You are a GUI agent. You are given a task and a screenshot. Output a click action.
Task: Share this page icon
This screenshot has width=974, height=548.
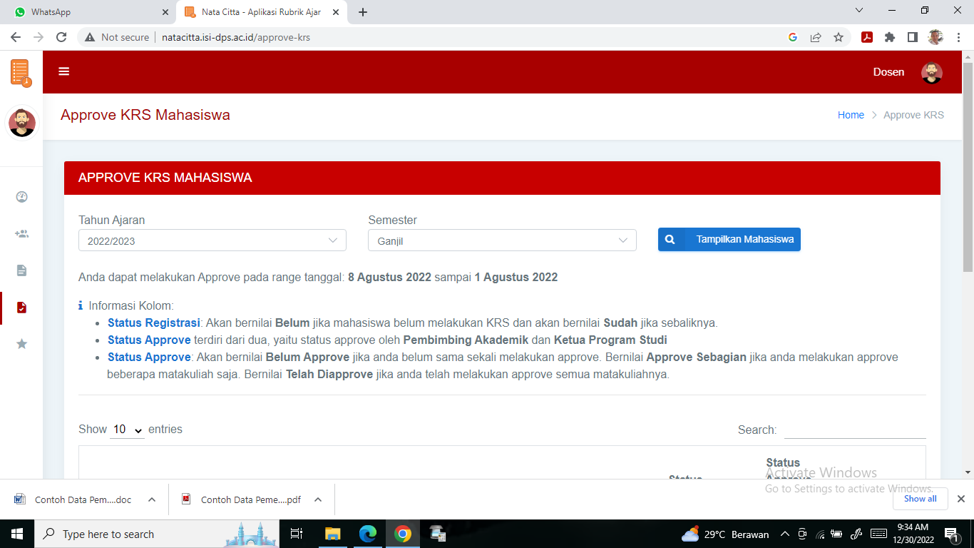pyautogui.click(x=816, y=37)
